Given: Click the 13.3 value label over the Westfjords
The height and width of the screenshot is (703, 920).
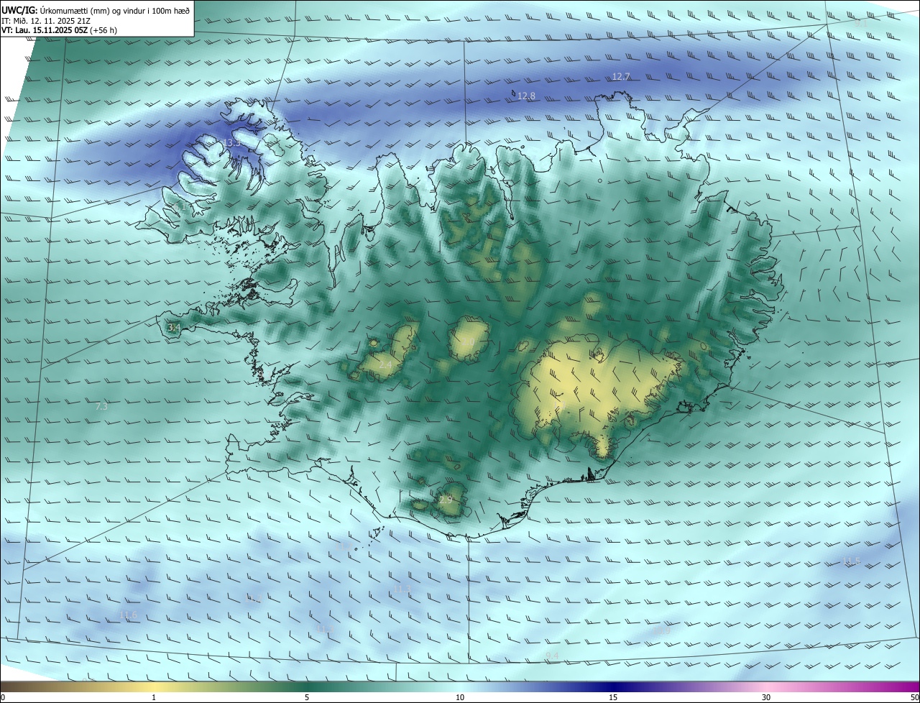Looking at the screenshot, I should click(x=231, y=143).
